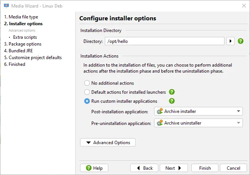Screen dimensions: 250x175
Task: Click the Finish button
Action: [205, 168]
